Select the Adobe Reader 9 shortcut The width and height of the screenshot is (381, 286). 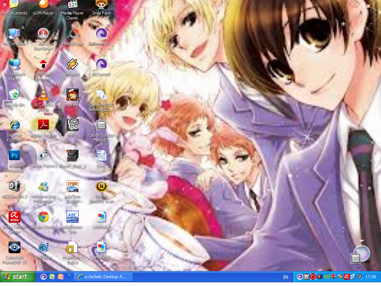[43, 131]
